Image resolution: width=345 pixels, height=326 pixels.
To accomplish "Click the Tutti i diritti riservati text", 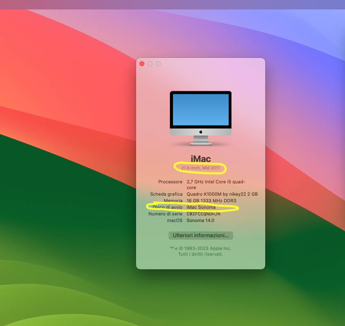I will coord(200,254).
